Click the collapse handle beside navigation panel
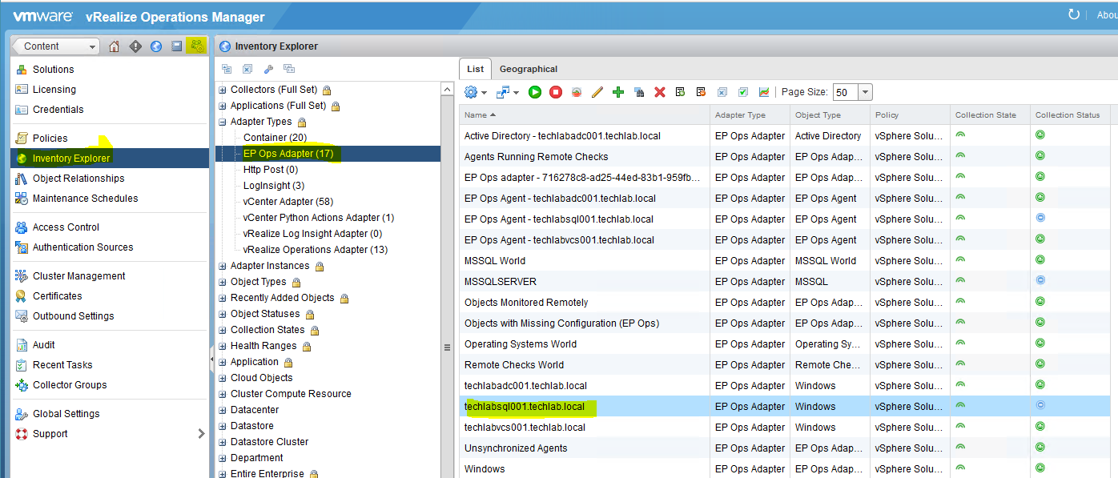The height and width of the screenshot is (478, 1118). point(211,360)
